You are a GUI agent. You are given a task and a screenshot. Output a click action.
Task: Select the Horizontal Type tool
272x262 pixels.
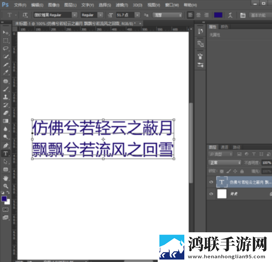[x=5, y=153]
